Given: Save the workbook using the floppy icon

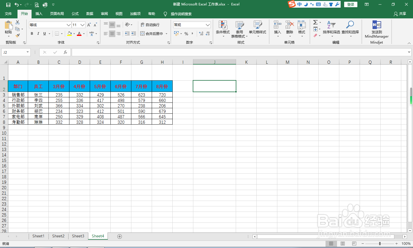Looking at the screenshot, I should click(8, 5).
